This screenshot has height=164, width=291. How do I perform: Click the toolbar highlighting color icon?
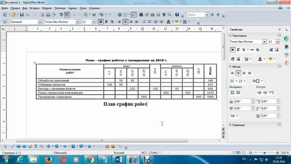point(176,22)
